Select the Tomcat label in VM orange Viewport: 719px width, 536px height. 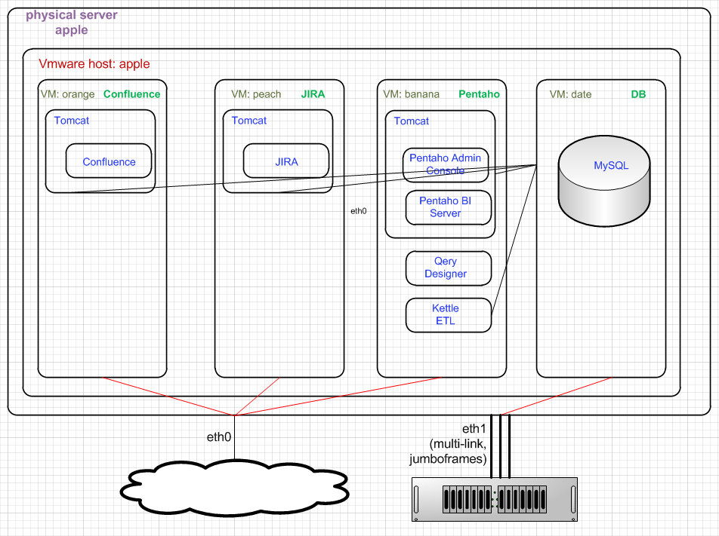72,121
